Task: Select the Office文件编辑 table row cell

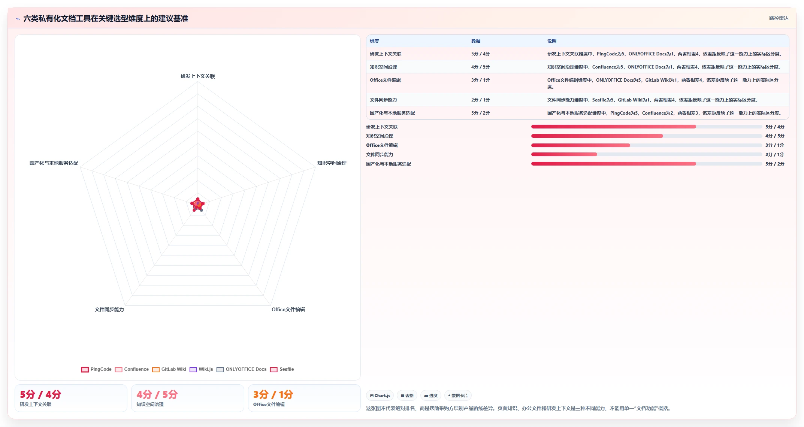Action: pyautogui.click(x=385, y=80)
